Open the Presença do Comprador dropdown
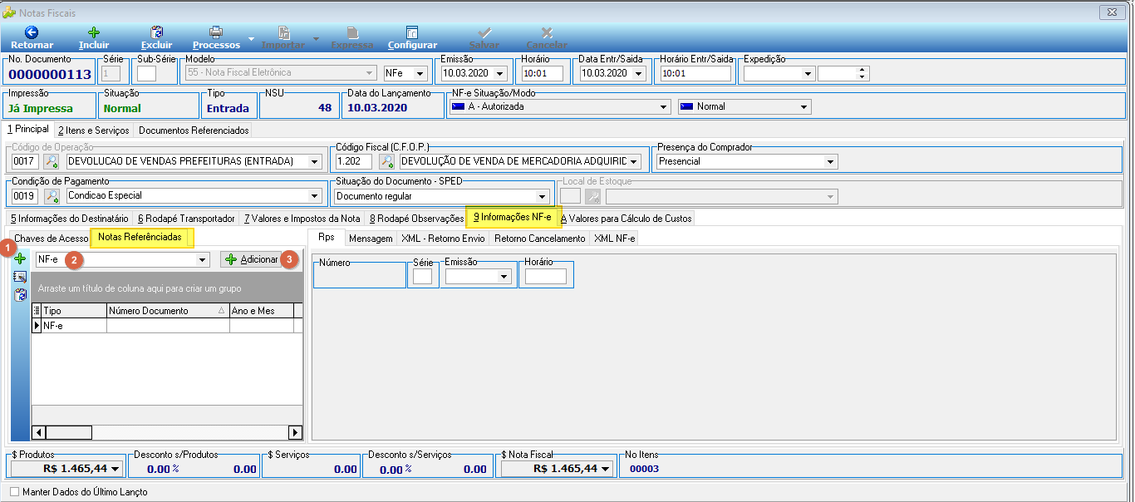The image size is (1135, 502). (831, 161)
